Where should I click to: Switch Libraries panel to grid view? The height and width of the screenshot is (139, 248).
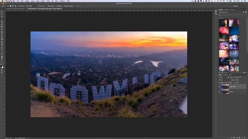click(243, 12)
